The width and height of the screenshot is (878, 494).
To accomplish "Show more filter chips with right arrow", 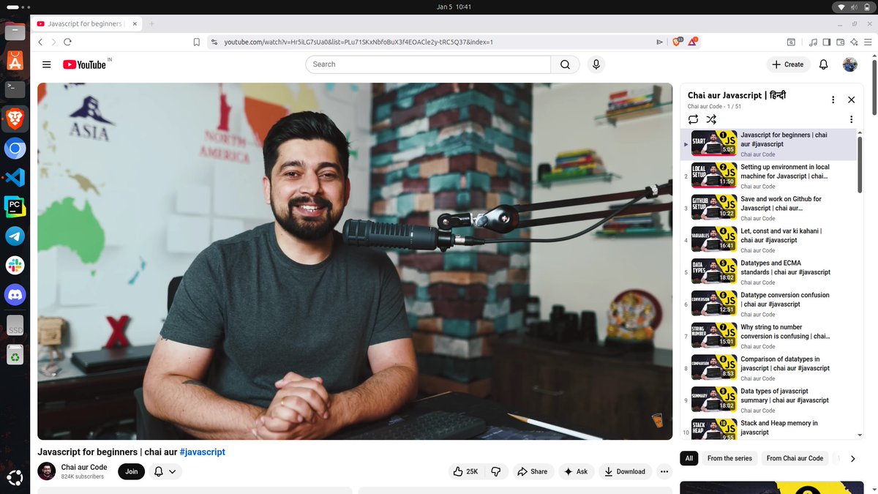I will point(852,458).
